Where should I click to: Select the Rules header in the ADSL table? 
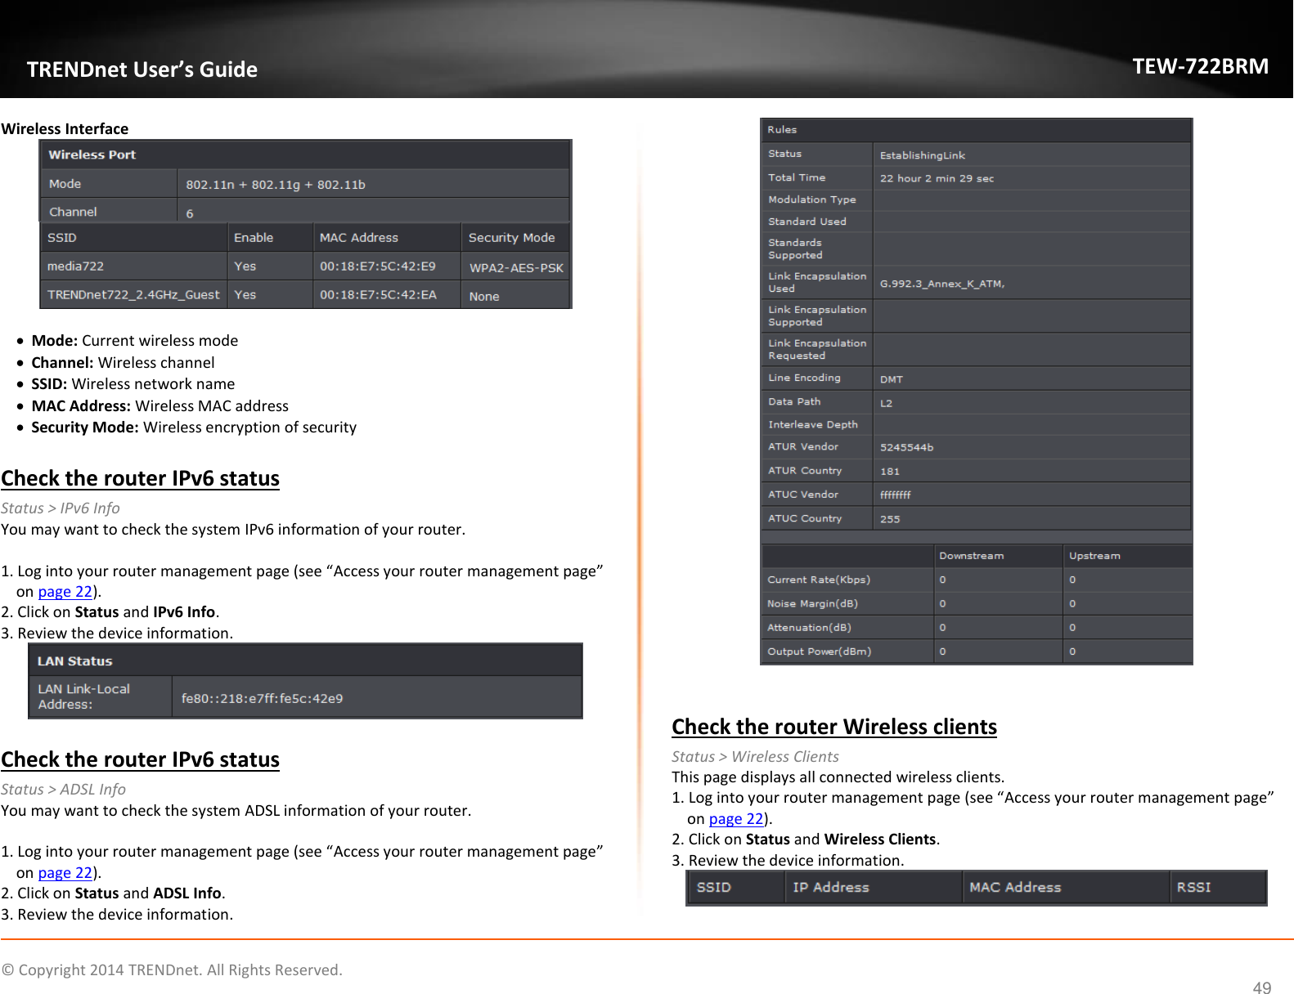(x=976, y=130)
